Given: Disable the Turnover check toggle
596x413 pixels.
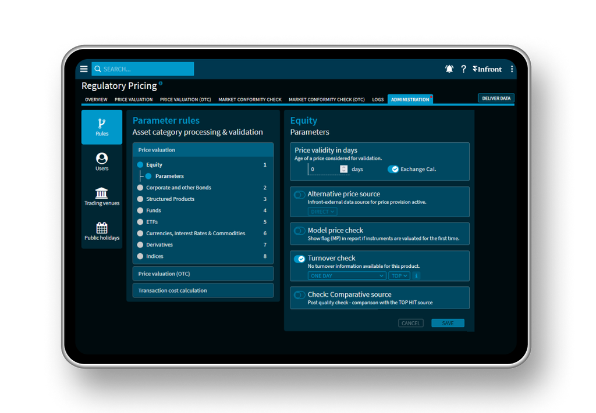Looking at the screenshot, I should click(301, 258).
